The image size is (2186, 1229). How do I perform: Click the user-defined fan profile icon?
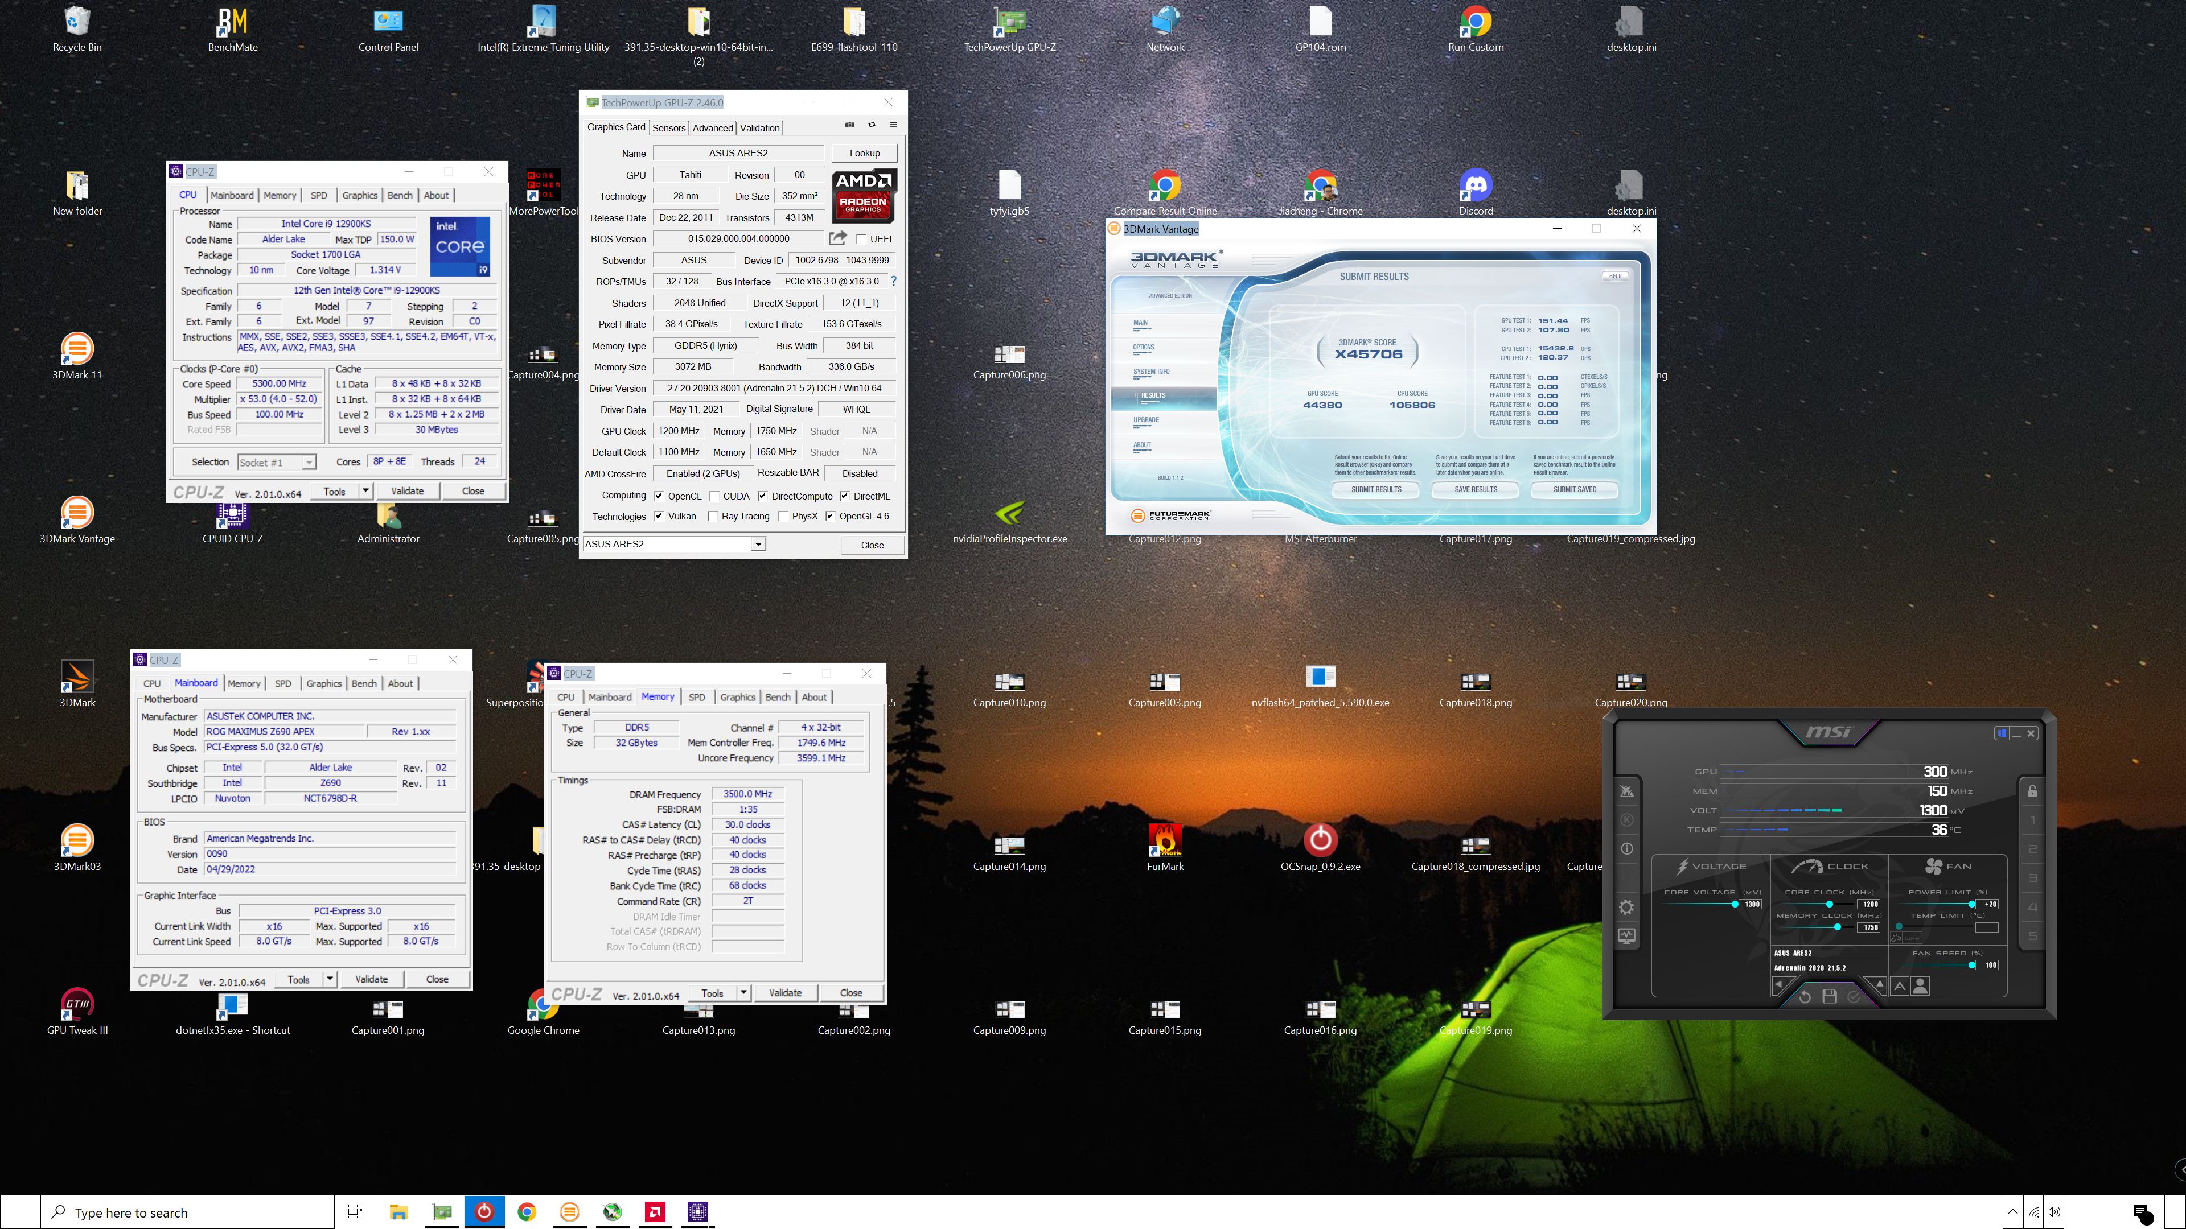point(1920,985)
